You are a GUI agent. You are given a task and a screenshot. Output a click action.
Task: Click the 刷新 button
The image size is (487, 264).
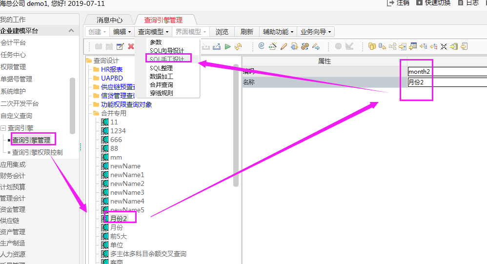click(x=247, y=32)
